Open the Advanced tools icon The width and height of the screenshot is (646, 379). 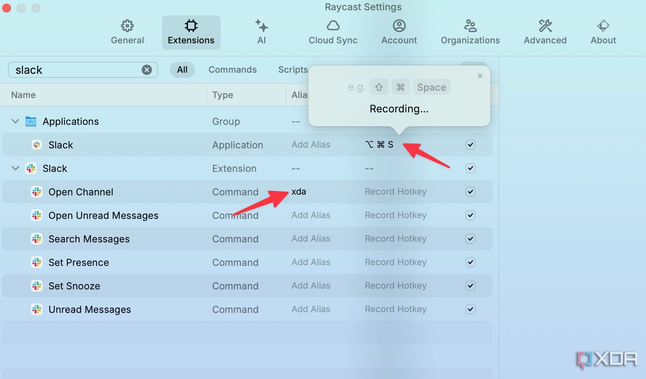pos(545,26)
